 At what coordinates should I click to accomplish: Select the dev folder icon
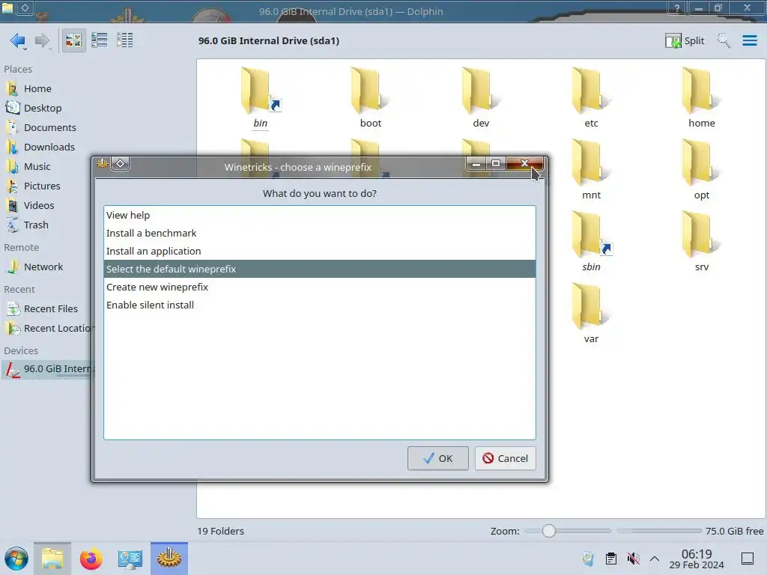click(x=481, y=91)
